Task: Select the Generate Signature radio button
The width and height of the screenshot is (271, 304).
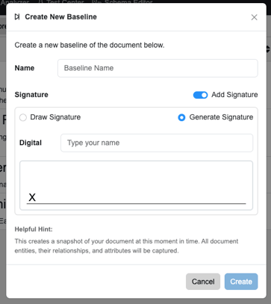Action: tap(181, 117)
